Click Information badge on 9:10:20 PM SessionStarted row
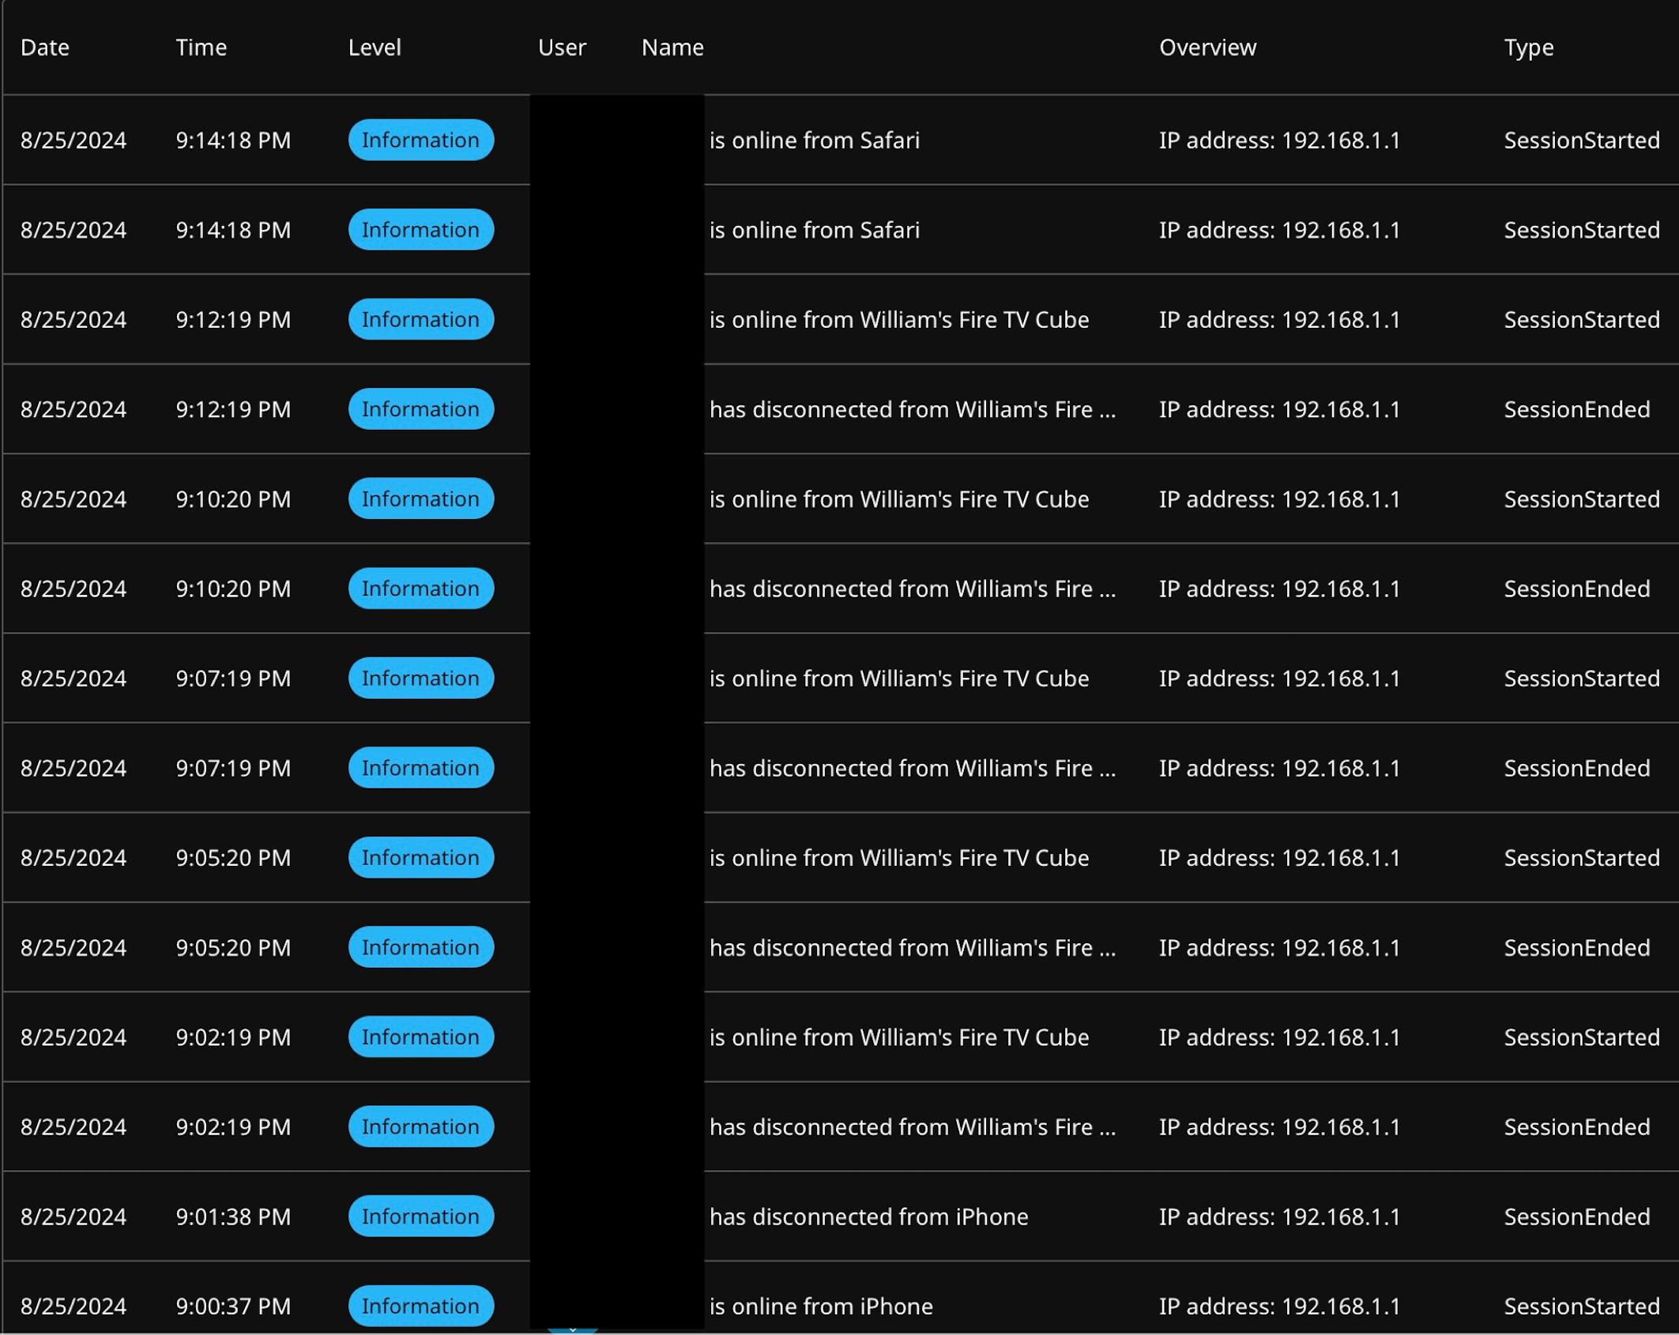The width and height of the screenshot is (1679, 1335). pos(420,498)
